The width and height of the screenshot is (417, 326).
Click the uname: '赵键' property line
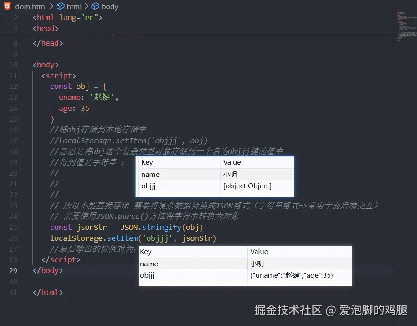pyautogui.click(x=88, y=97)
